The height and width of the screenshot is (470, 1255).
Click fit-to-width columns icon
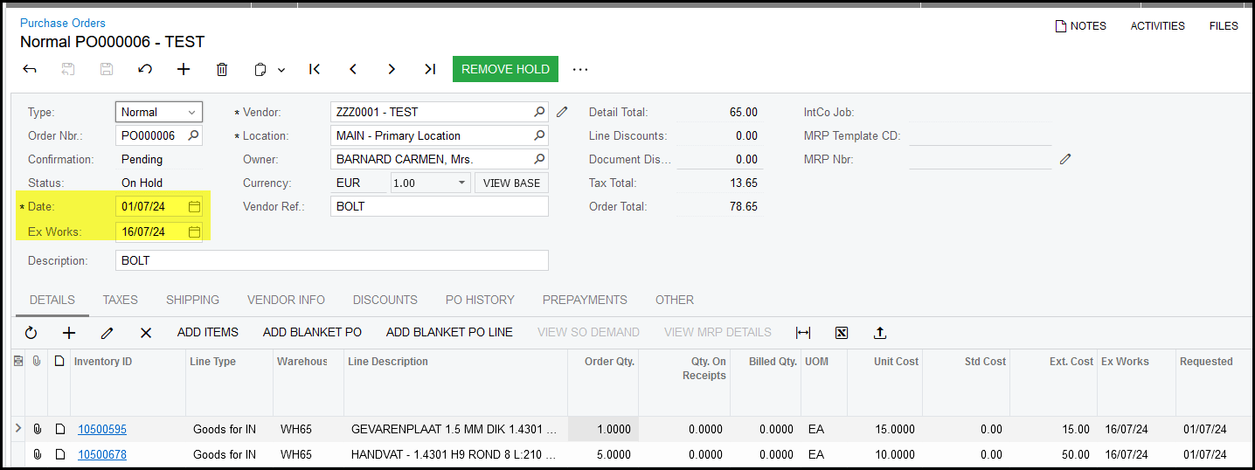tap(803, 333)
